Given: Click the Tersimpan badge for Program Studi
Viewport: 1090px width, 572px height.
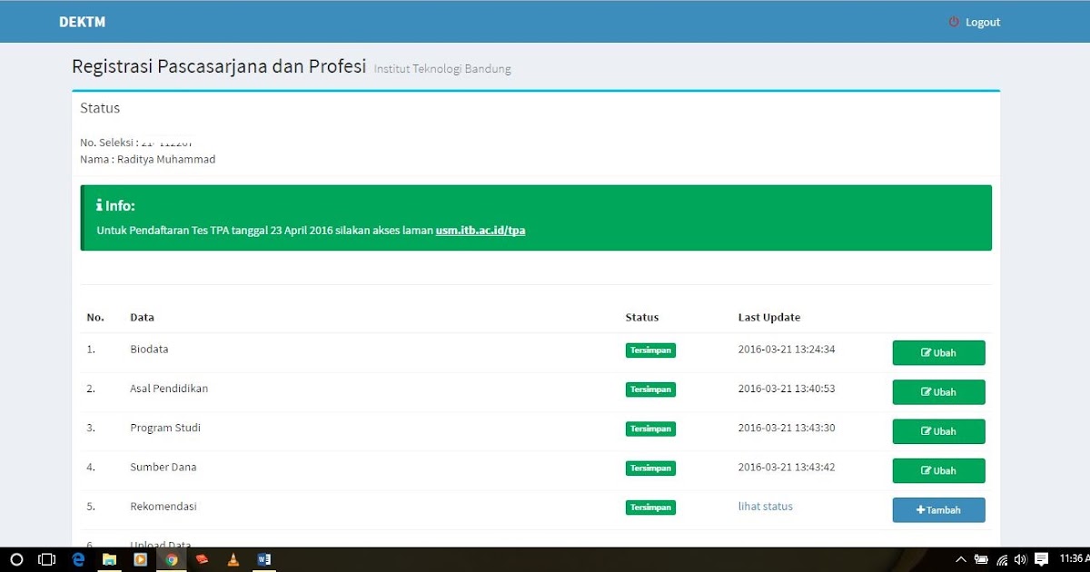Looking at the screenshot, I should pyautogui.click(x=650, y=429).
